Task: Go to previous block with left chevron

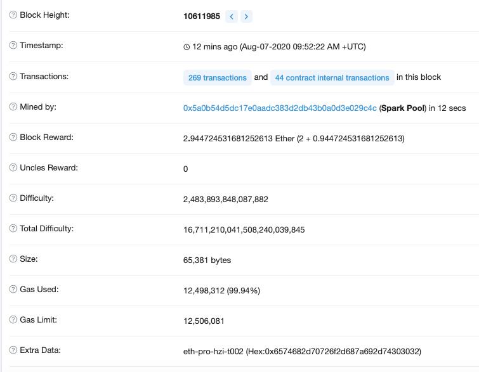Action: [232, 16]
